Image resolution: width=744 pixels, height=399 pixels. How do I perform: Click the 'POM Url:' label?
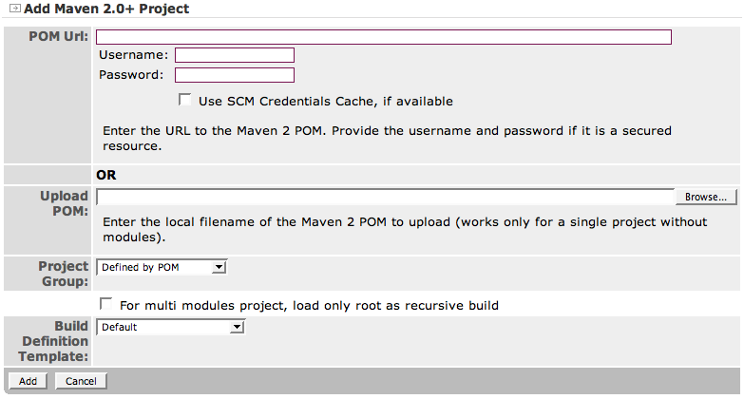[65, 37]
